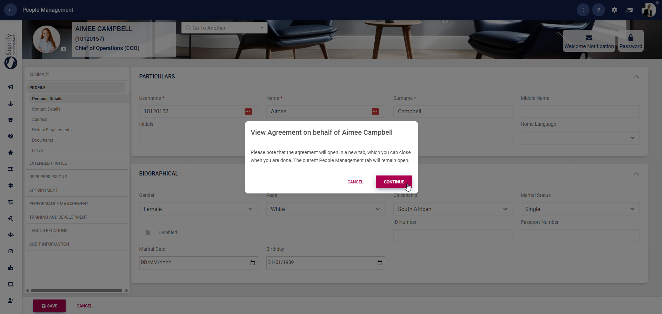Click the back arrow next to People Management
The image size is (662, 314).
tap(10, 10)
